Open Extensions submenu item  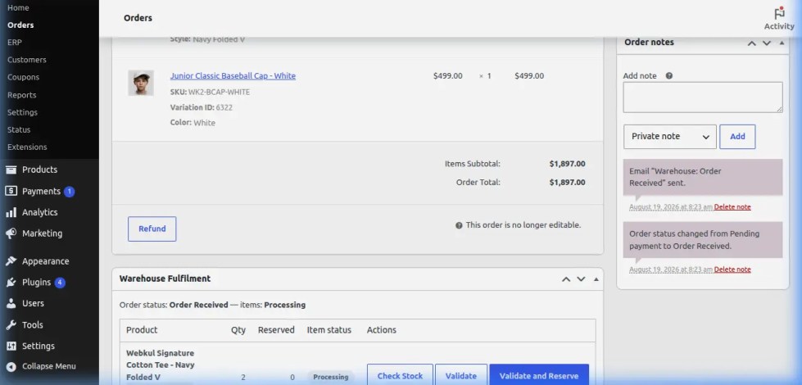pos(27,147)
